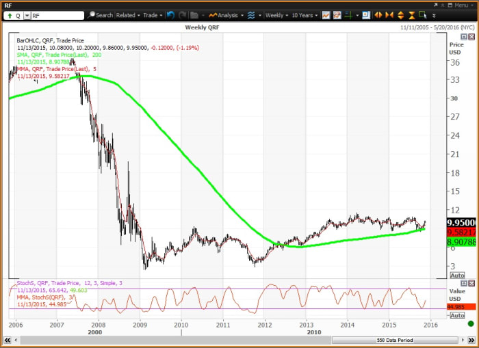Click the blue Undo arrow icon
The height and width of the screenshot is (348, 479).
pos(171,15)
